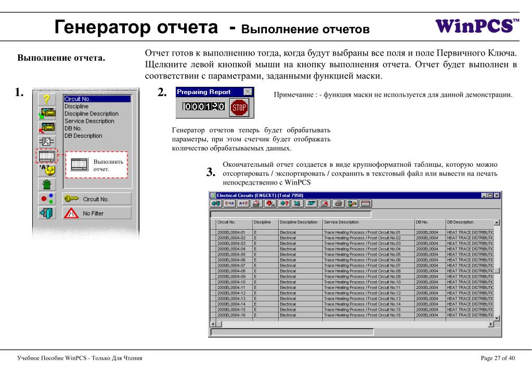Close the Preparing Report dialog
Image resolution: width=532 pixels, height=368 pixels.
coord(248,92)
